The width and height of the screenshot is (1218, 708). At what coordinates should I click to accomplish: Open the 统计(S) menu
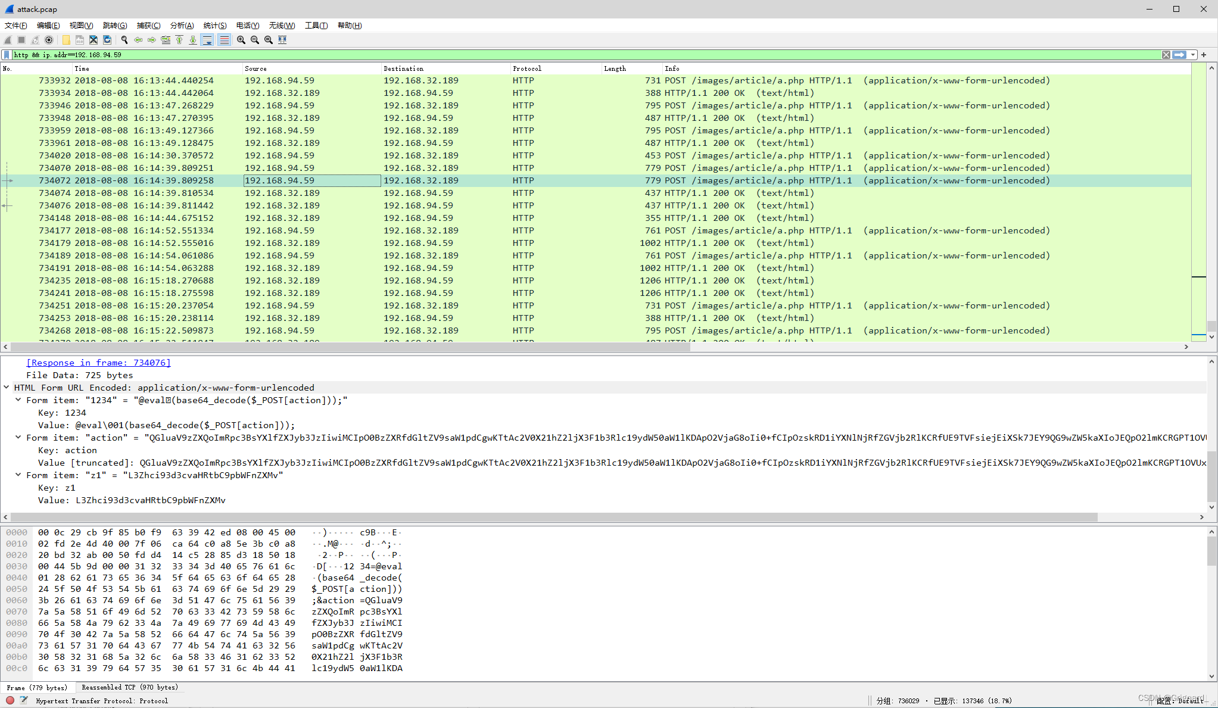(215, 26)
